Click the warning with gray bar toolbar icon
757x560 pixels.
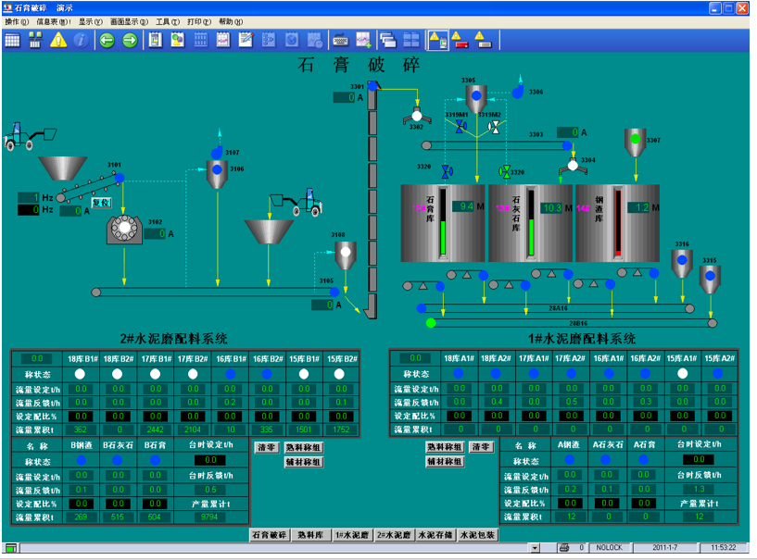[x=484, y=41]
